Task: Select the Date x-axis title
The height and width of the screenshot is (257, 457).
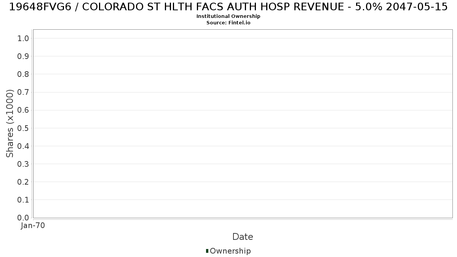Action: (x=243, y=237)
